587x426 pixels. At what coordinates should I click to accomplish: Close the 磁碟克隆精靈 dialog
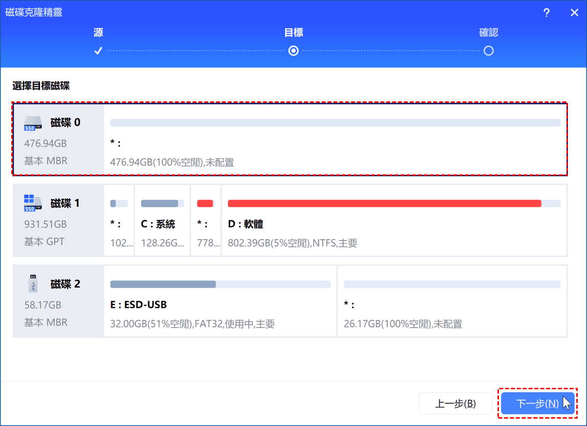coord(574,13)
